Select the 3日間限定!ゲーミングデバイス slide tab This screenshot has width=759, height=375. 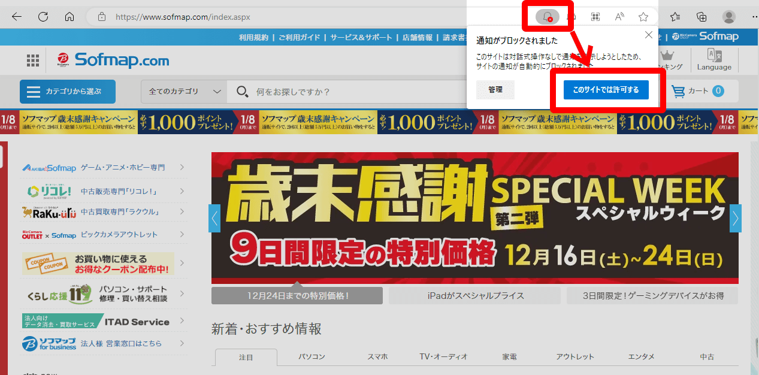click(652, 296)
